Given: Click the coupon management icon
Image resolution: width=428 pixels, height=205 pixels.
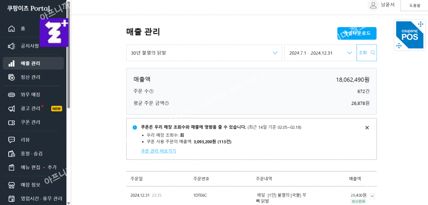Looking at the screenshot, I should coord(12,122).
